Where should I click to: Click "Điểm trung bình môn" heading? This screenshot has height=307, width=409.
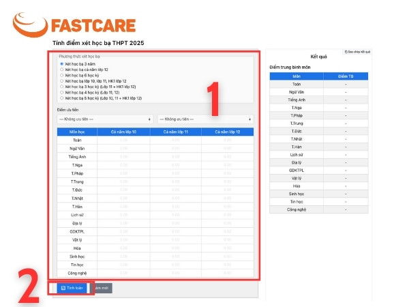click(290, 67)
